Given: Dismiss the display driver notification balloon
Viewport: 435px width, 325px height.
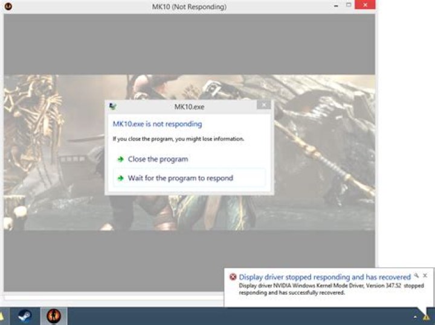Looking at the screenshot, I should 425,276.
